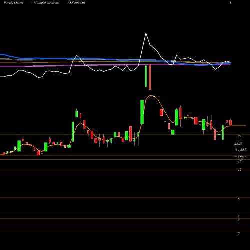The width and height of the screenshot is (250, 250).
Task: Click the tall red volume bar
Action: (x=150, y=77)
